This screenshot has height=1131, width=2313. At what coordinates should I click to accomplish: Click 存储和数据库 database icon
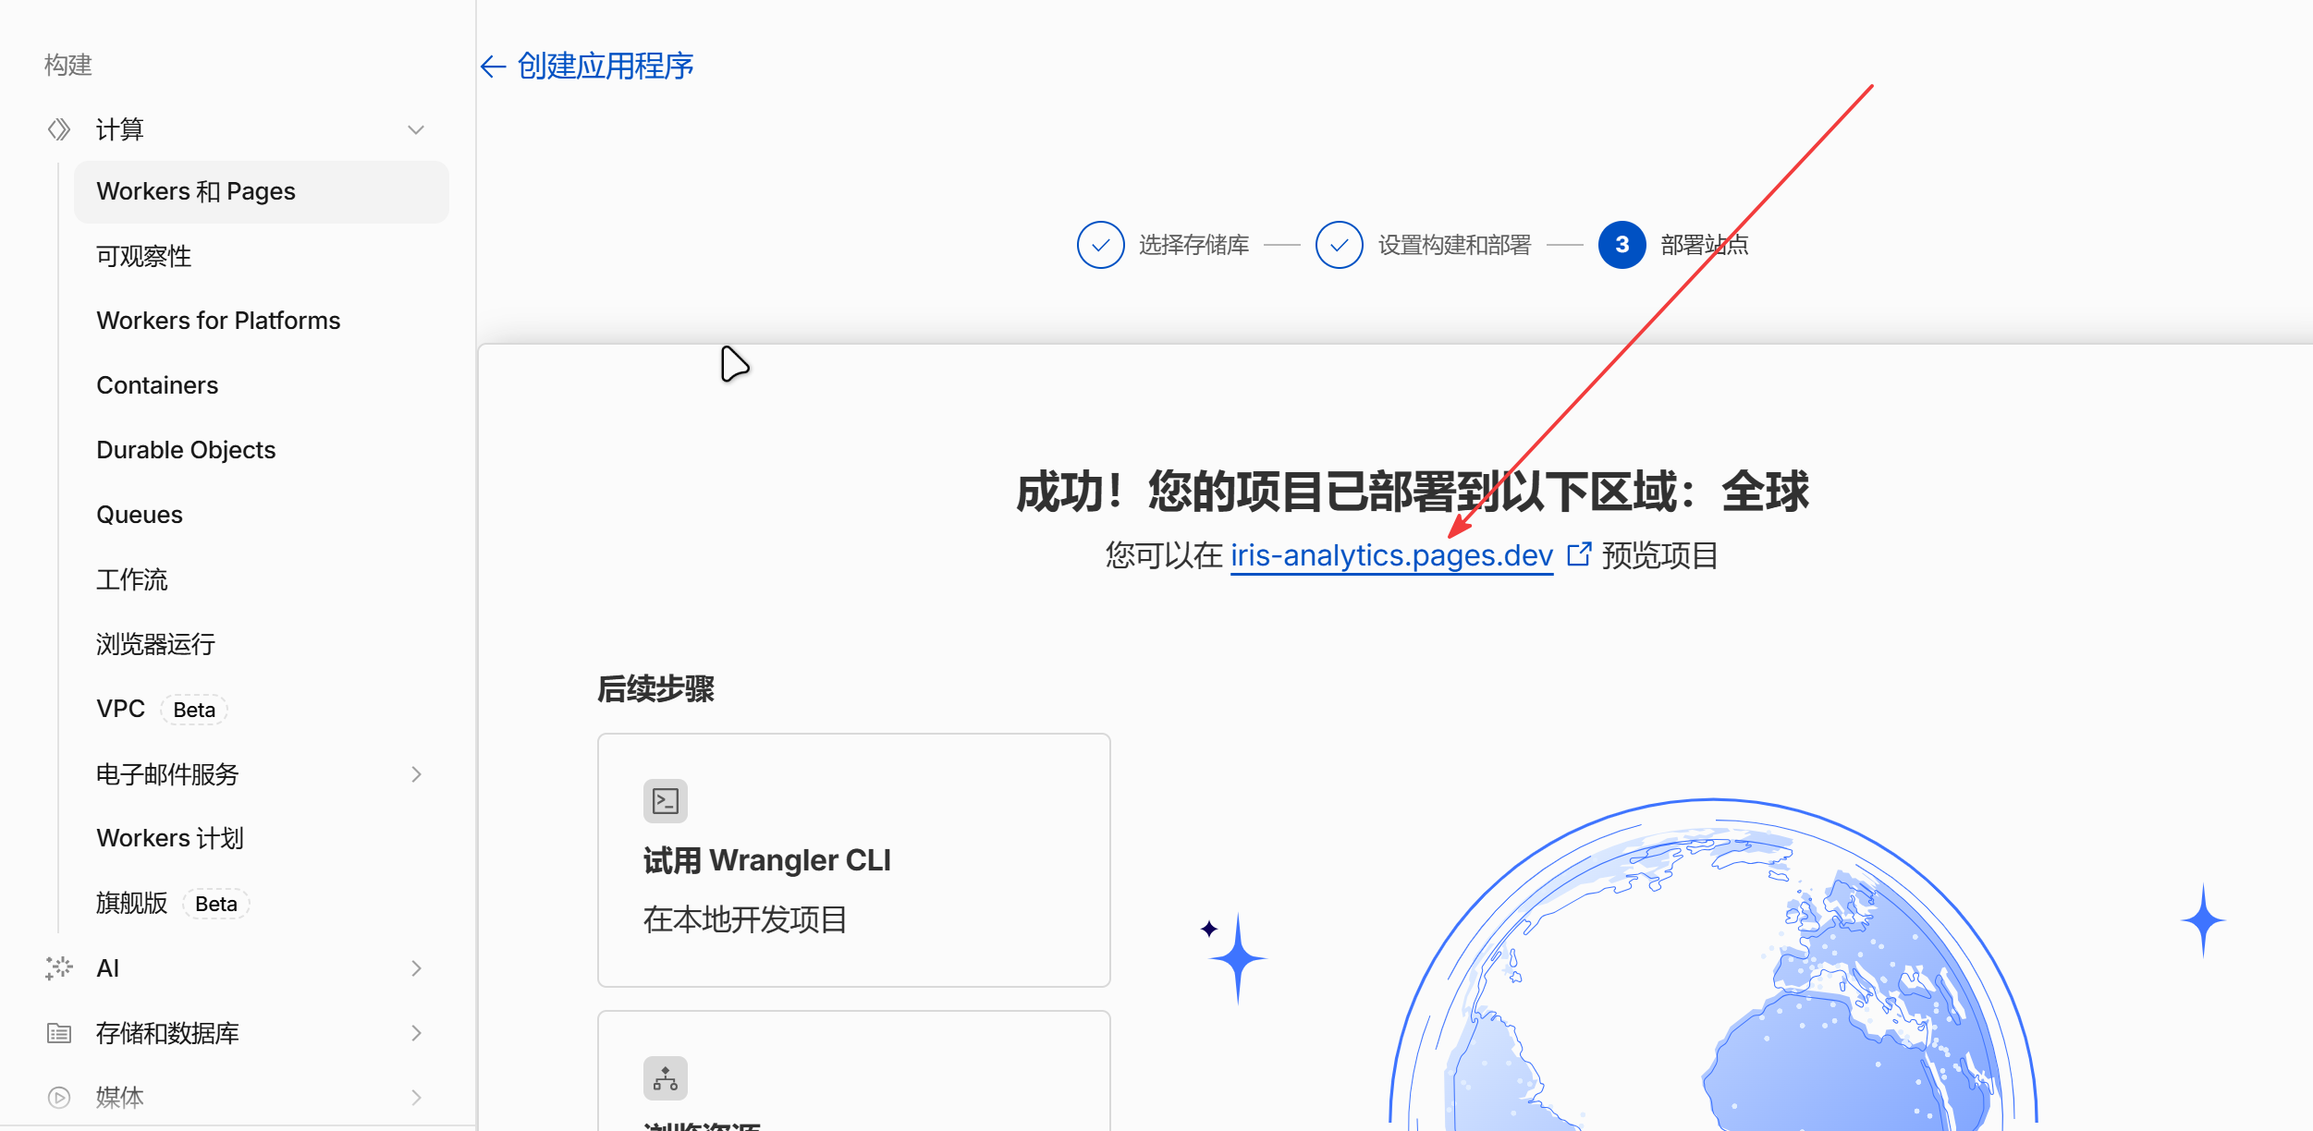pyautogui.click(x=59, y=1032)
